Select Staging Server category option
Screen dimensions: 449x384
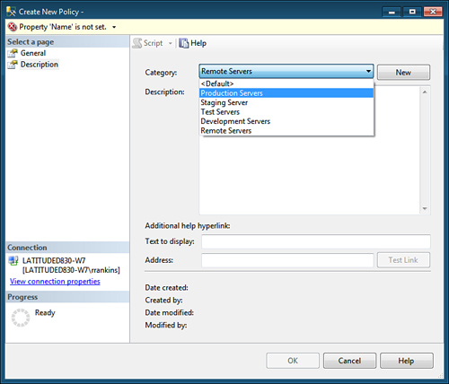tap(286, 102)
